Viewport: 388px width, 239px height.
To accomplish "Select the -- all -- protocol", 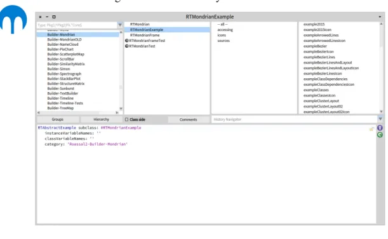I will 222,24.
